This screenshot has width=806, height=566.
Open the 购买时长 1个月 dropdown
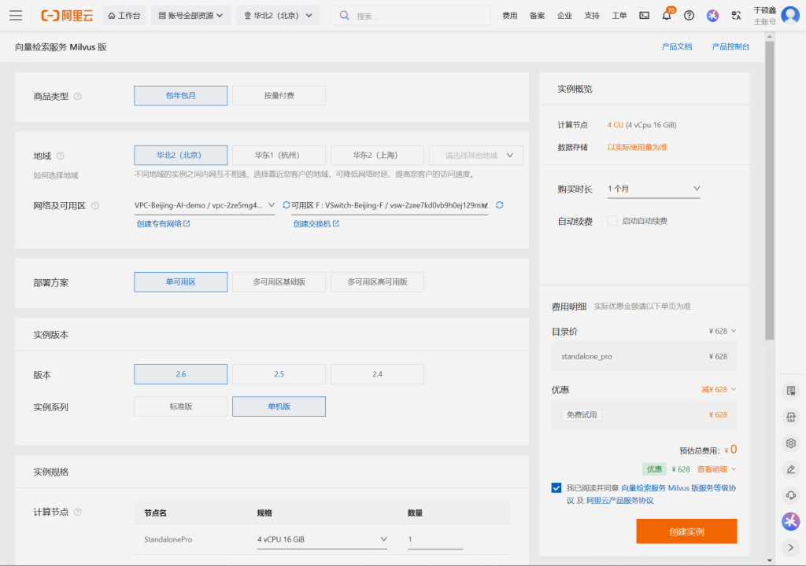pyautogui.click(x=653, y=189)
